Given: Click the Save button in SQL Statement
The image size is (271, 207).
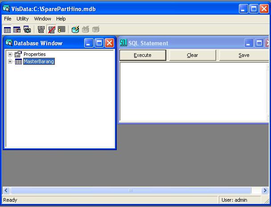Looking at the screenshot, I should click(x=244, y=55).
